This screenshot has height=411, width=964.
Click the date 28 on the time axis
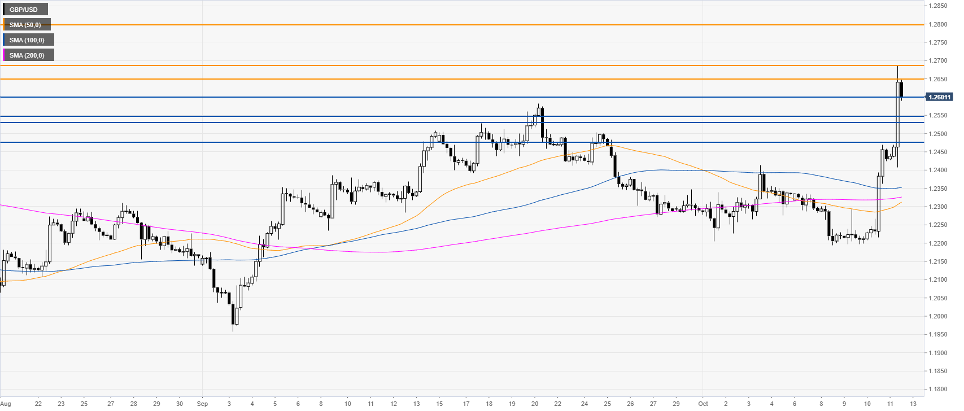(134, 404)
